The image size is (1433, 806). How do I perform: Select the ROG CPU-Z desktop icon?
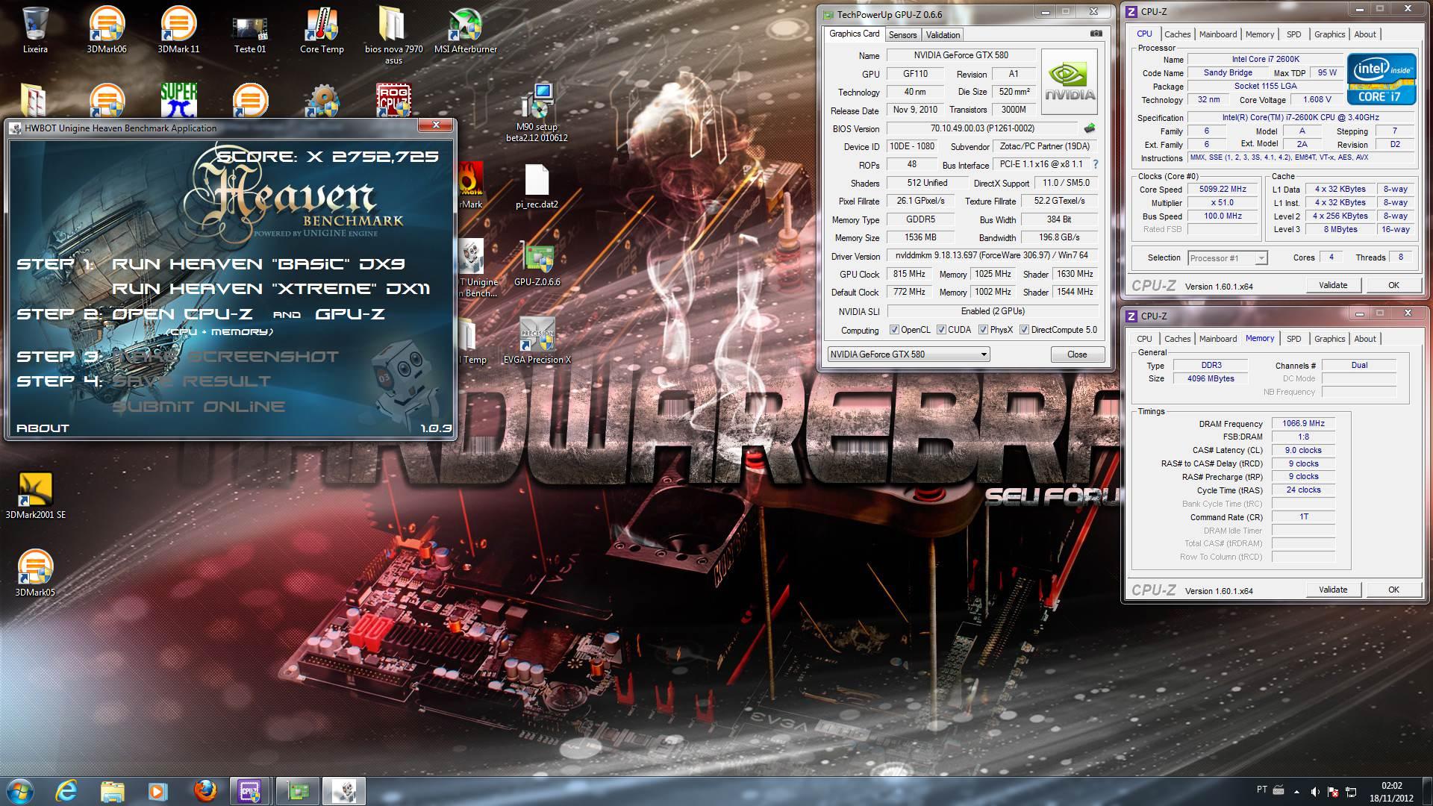tap(393, 100)
